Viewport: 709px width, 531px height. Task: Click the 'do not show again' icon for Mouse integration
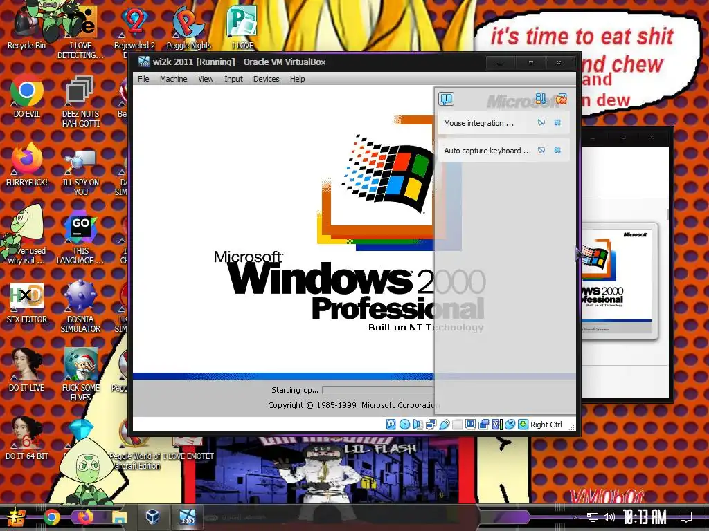(541, 123)
